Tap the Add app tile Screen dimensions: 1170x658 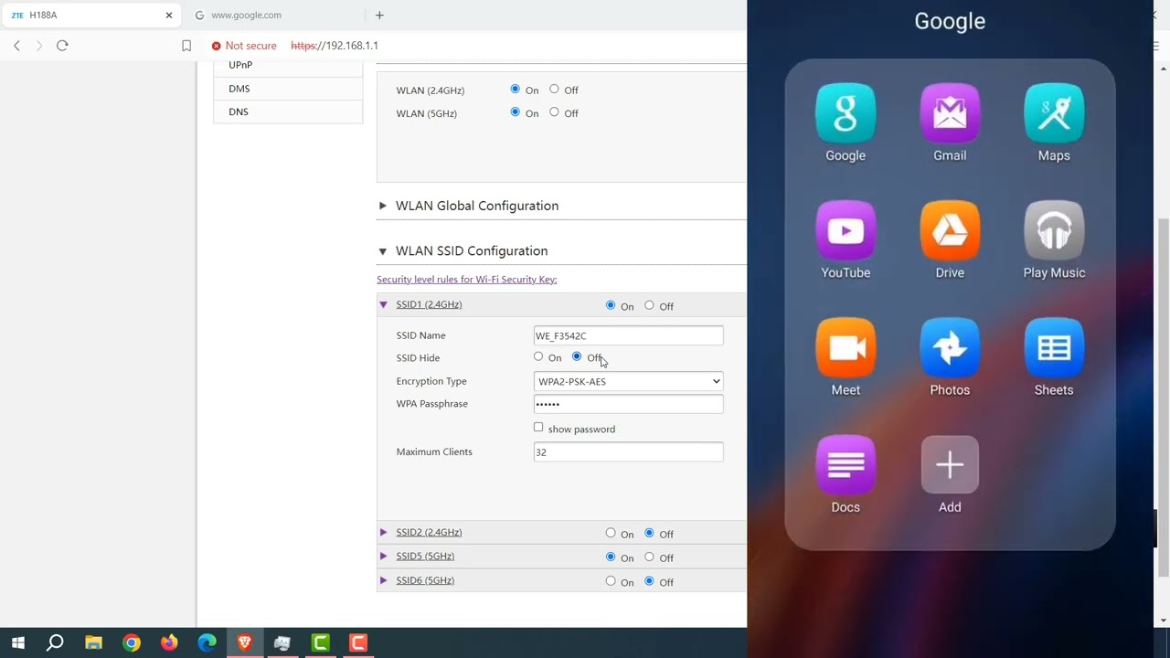point(950,464)
